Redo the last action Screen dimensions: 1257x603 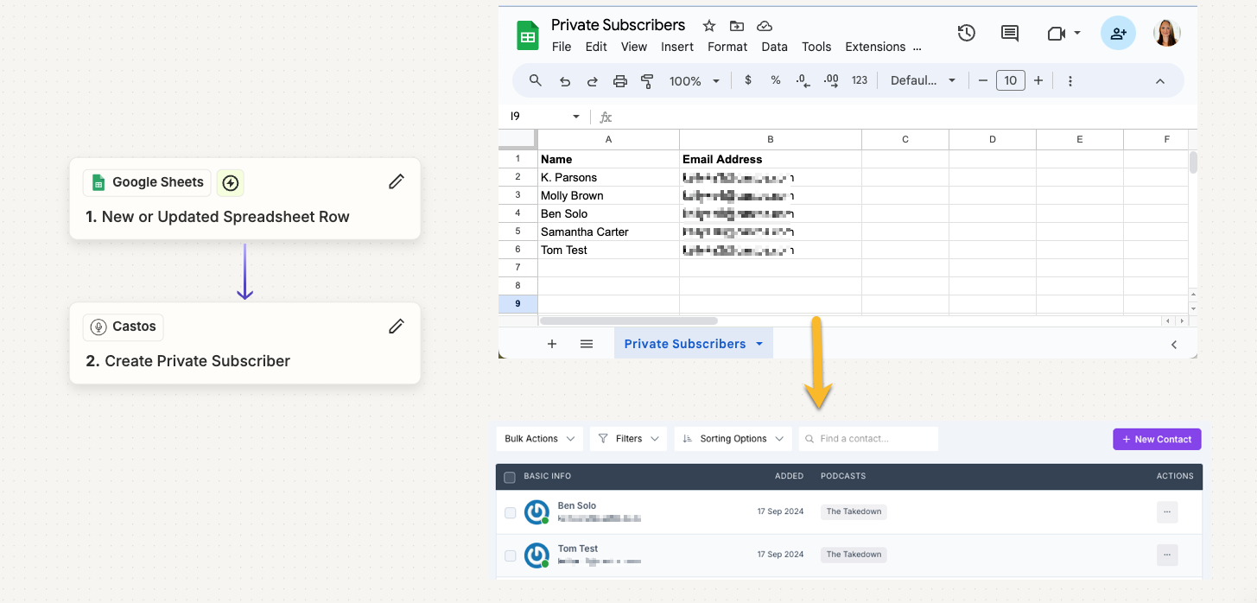(593, 81)
